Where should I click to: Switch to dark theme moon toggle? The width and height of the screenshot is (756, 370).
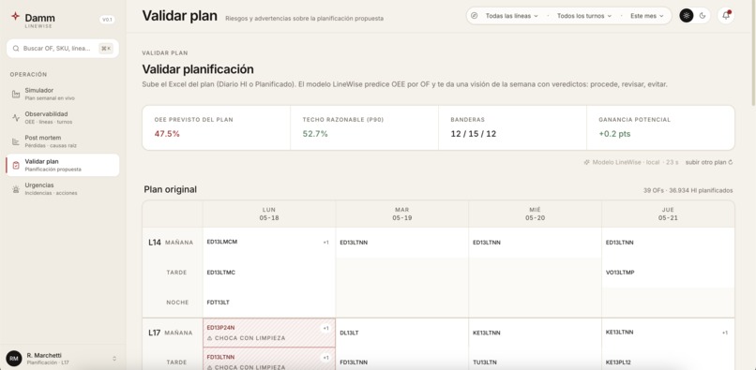click(703, 15)
